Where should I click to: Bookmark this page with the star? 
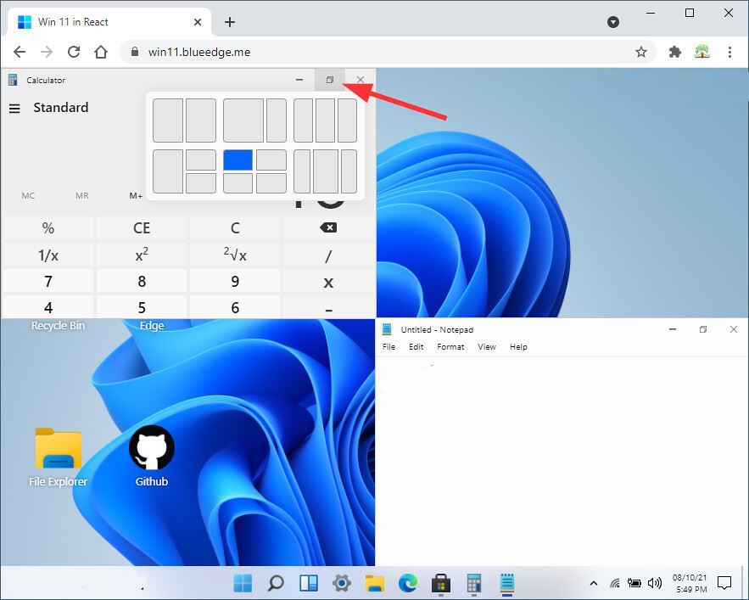pos(641,52)
